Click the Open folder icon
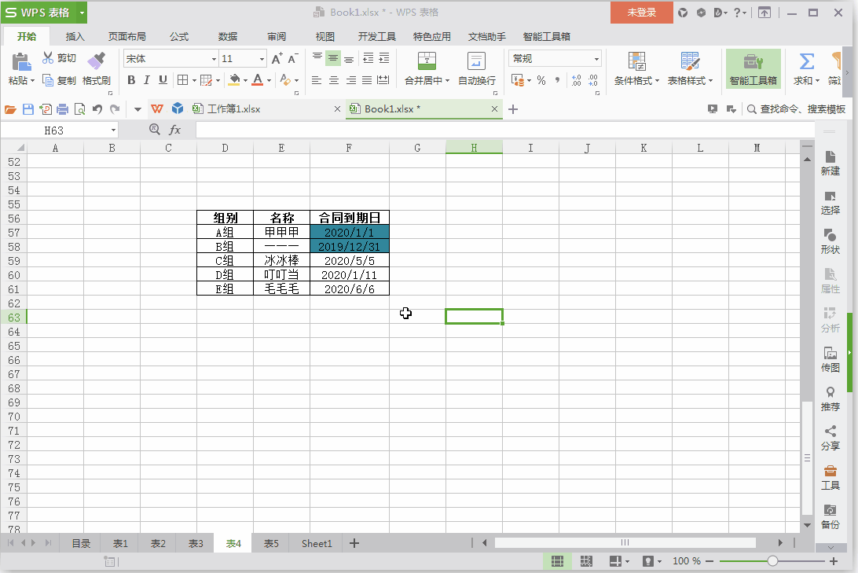858x573 pixels. 10,109
